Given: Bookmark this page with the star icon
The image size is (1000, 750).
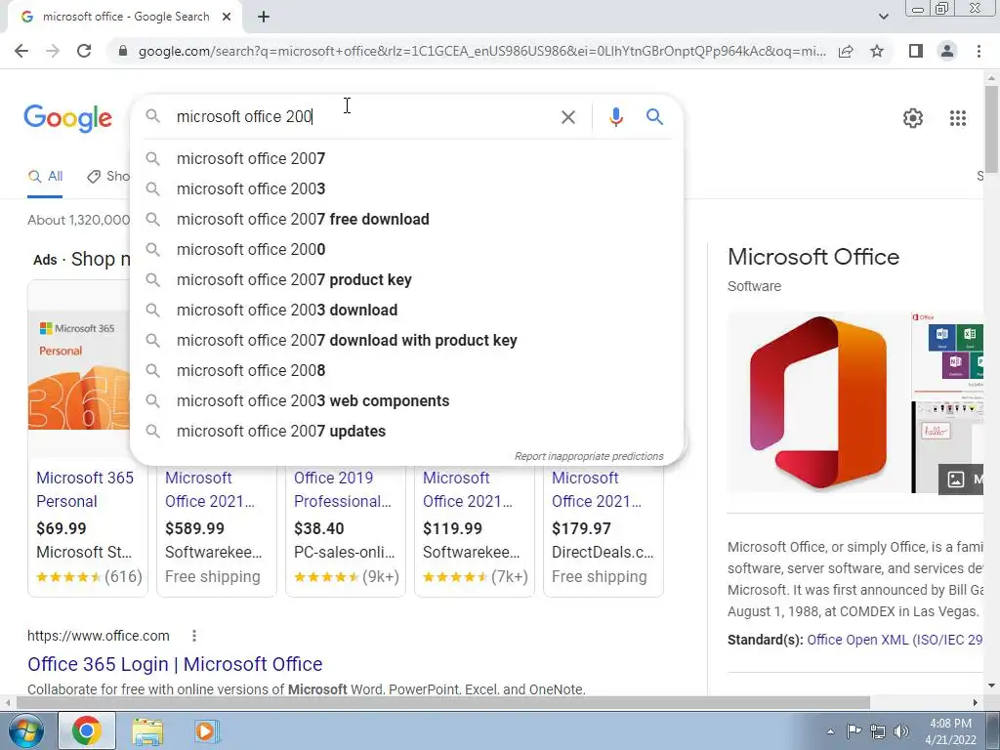Looking at the screenshot, I should (x=877, y=51).
